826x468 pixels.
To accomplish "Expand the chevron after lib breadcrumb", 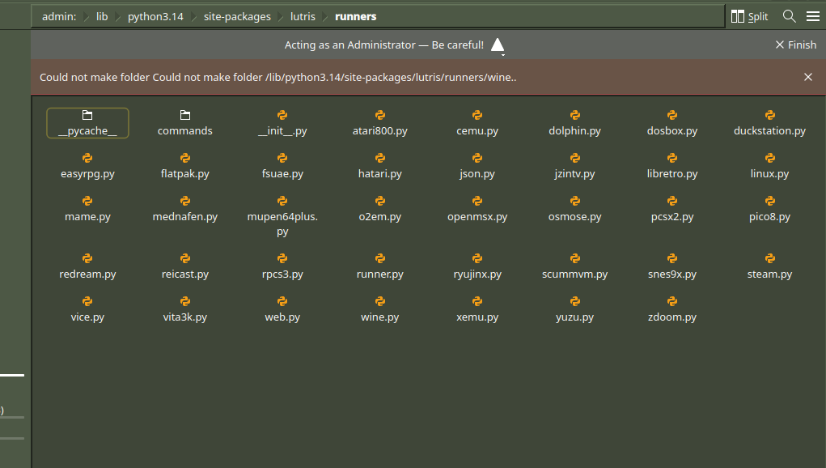I will [118, 17].
